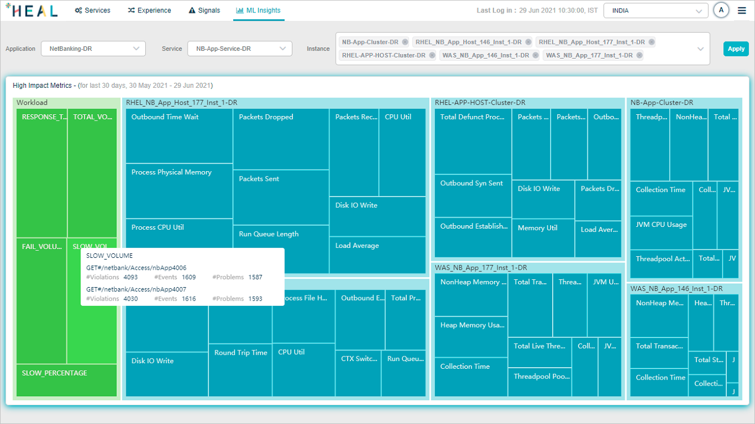
Task: Remove RHEL-APP-HOST-Cluster-DR instance tag
Action: click(x=432, y=55)
